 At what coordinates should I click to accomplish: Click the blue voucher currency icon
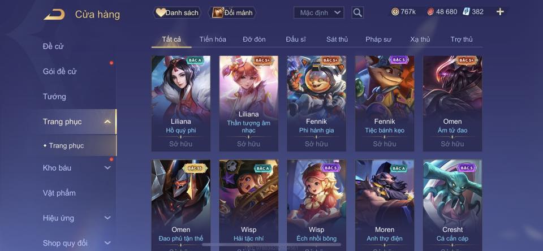pos(466,12)
